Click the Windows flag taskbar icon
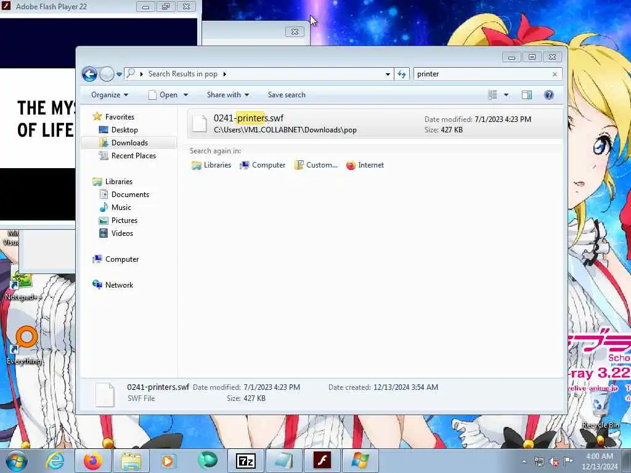631x473 pixels. coord(360,461)
